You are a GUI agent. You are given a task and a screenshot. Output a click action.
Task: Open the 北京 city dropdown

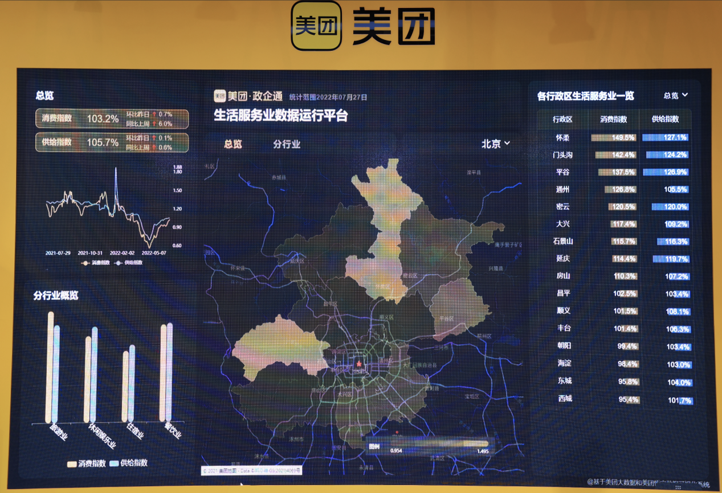point(496,144)
